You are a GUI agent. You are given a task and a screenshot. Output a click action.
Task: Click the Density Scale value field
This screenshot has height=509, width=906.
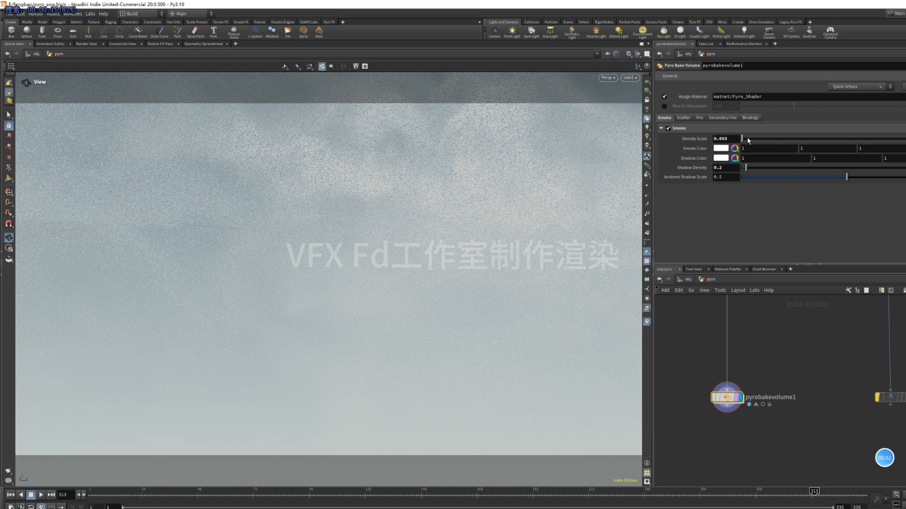tap(725, 139)
